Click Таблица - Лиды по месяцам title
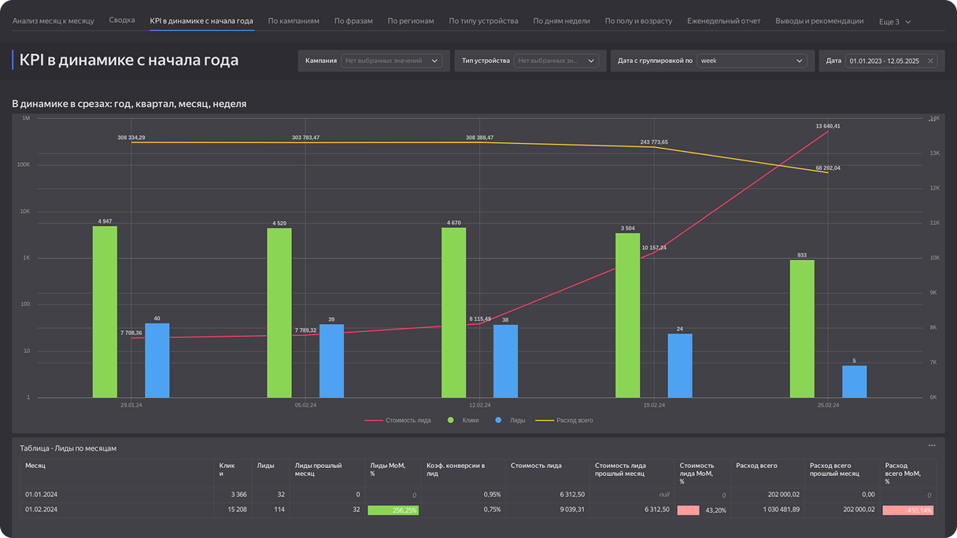Screen dimensions: 957x538 click(x=68, y=448)
